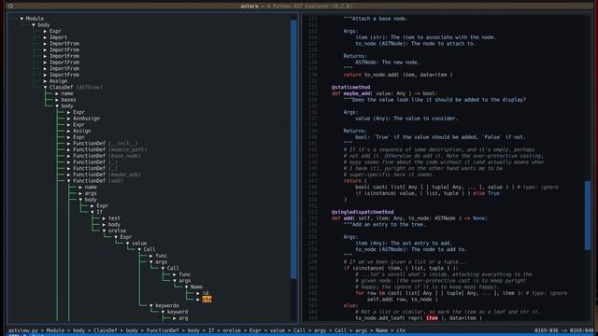The height and width of the screenshot is (336, 598).
Task: Collapse the orelse node
Action: tap(104, 231)
